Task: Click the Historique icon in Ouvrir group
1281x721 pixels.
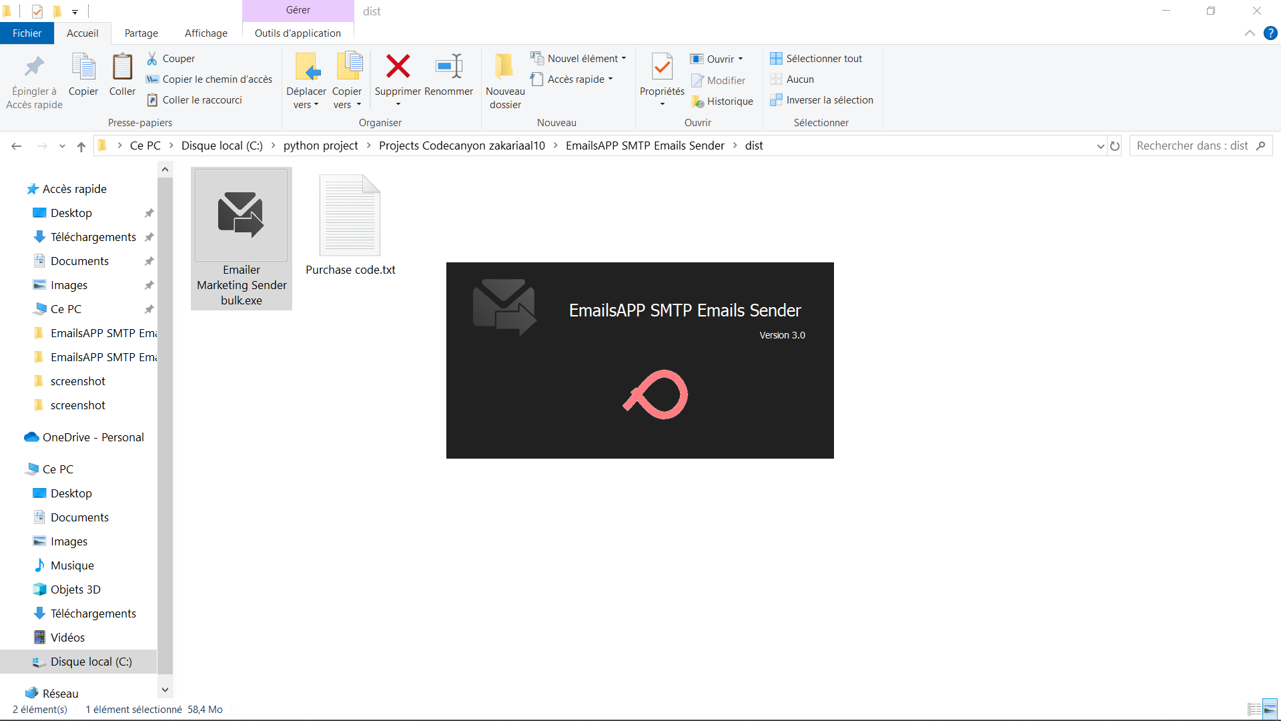Action: click(698, 101)
